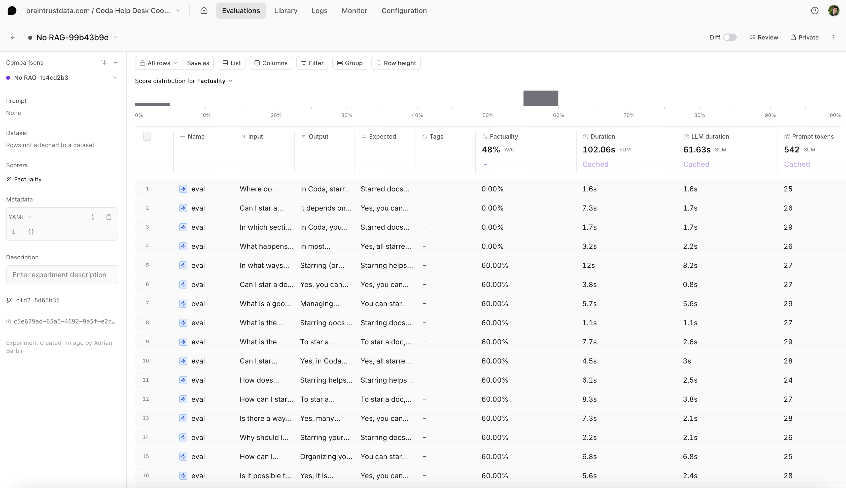Switch to the Logs tab
846x488 pixels.
click(x=319, y=10)
